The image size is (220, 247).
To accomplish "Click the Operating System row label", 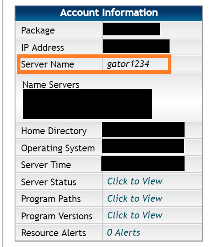I will (x=58, y=148).
